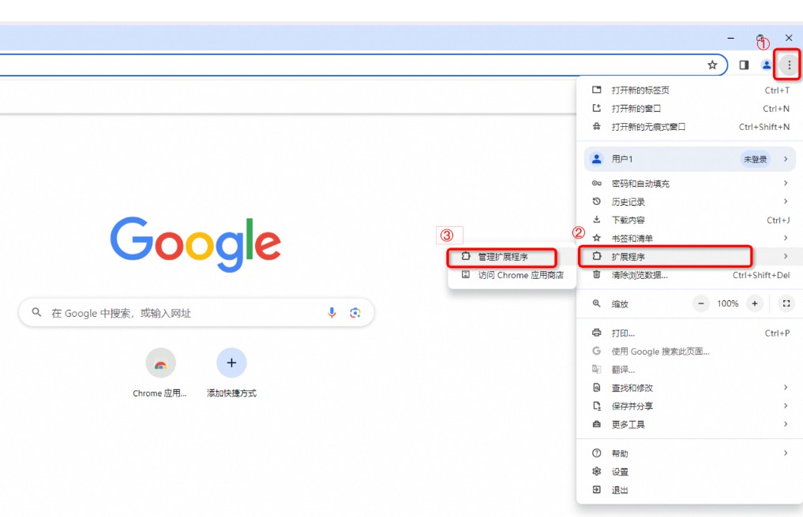Enter fullscreen with the fullscreen icon

tap(786, 303)
